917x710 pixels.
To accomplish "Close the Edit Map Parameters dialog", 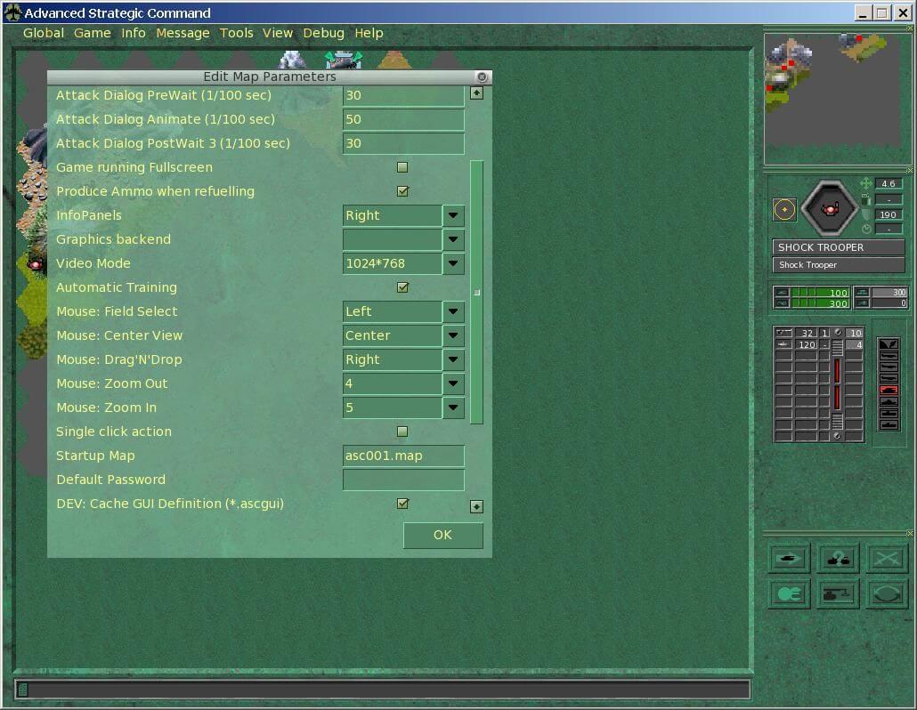I will [482, 77].
